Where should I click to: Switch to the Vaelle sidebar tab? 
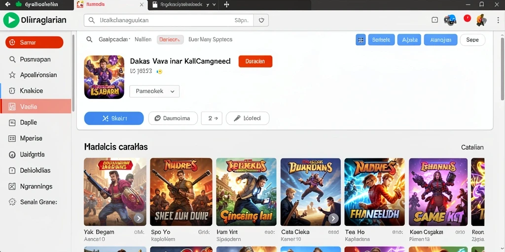click(x=36, y=106)
